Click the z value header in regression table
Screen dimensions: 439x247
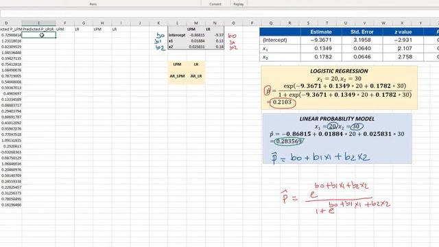403,32
